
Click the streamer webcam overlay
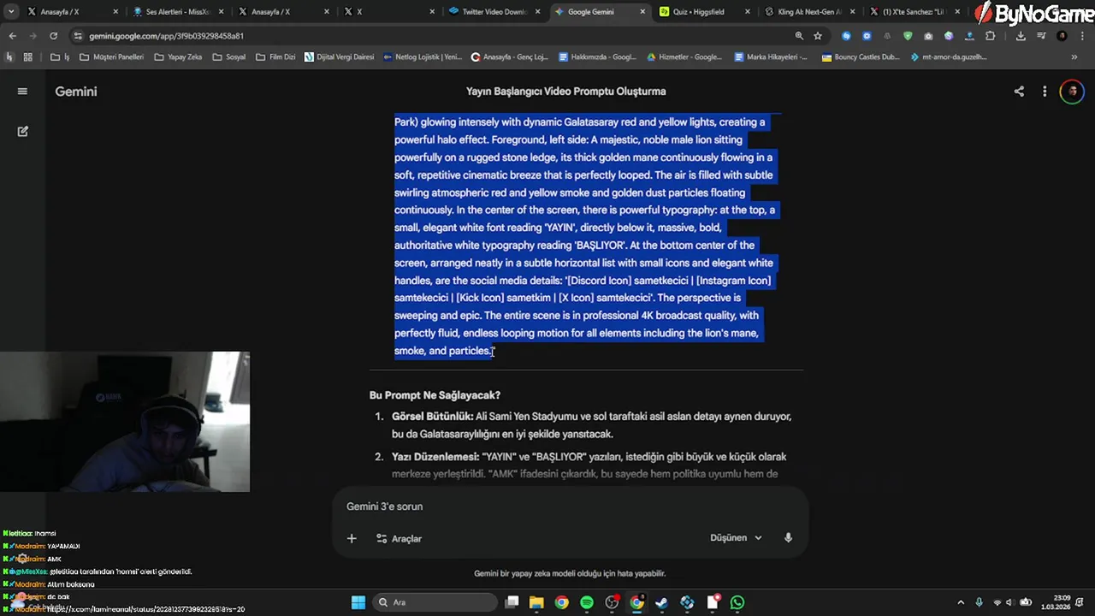125,422
